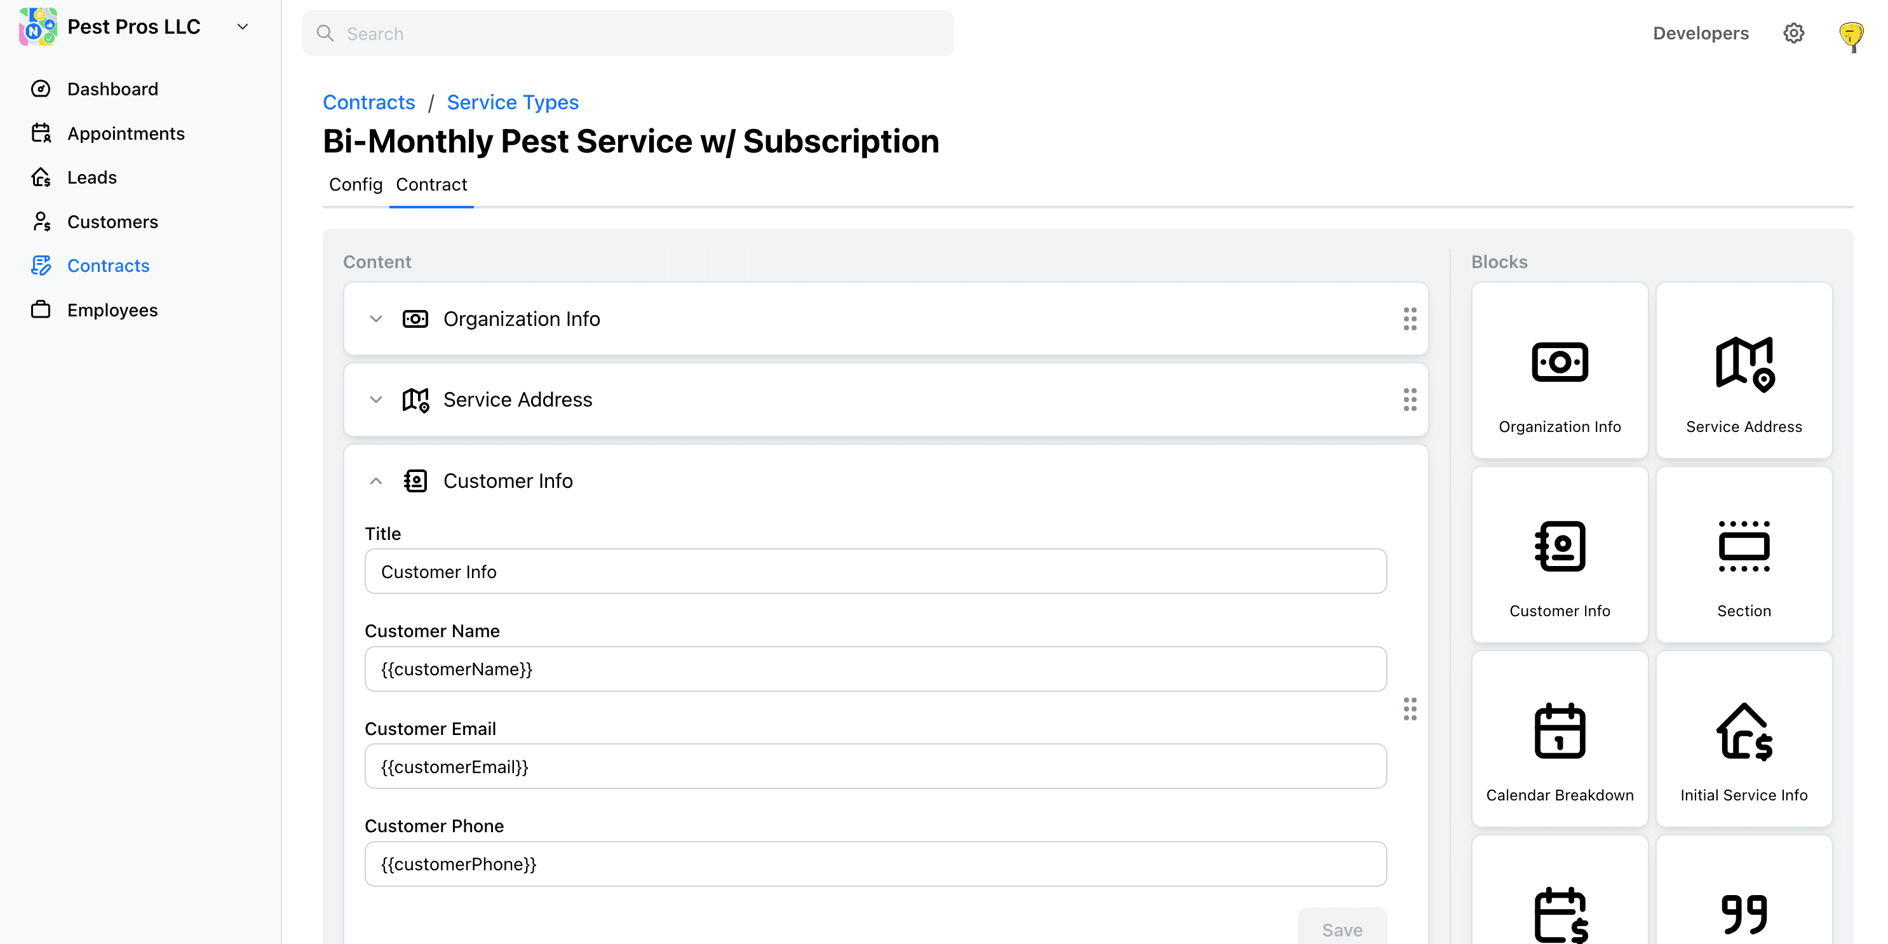Click the Leads house icon in sidebar
1888x944 pixels.
point(41,177)
